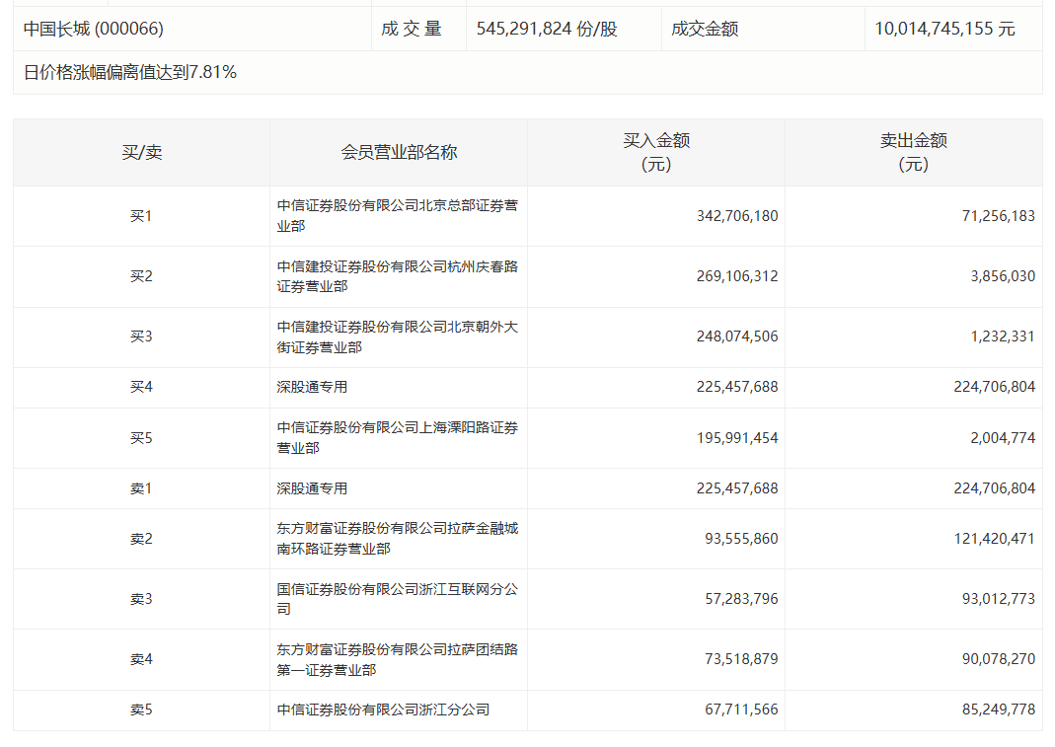Select sell amount 224,706,804 in 买4 row
Viewport: 1055px width, 747px height.
995,387
